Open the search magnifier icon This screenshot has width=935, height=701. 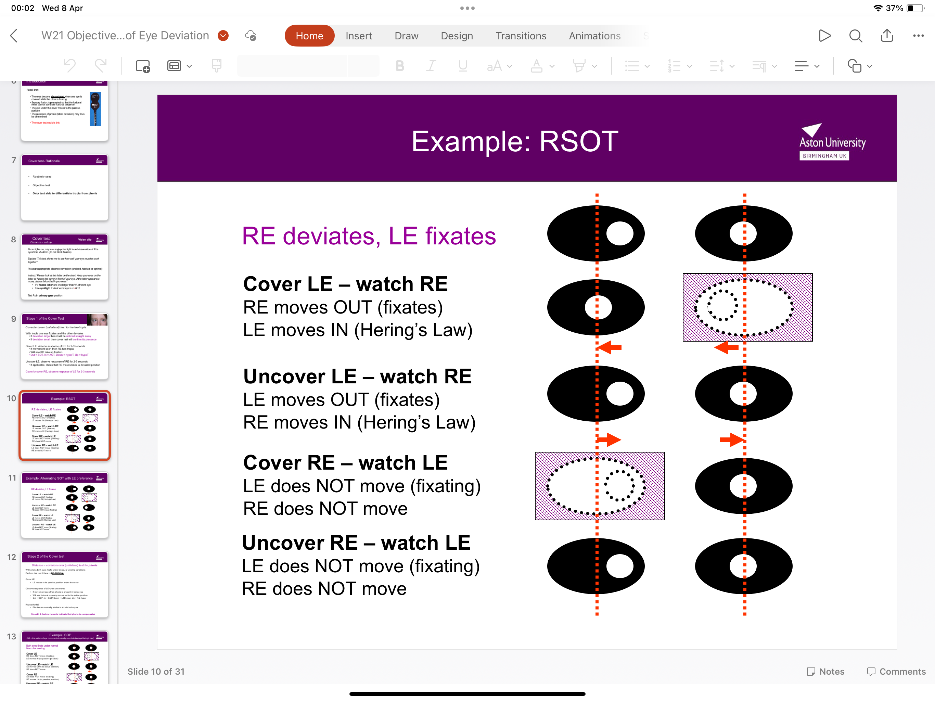pos(856,36)
